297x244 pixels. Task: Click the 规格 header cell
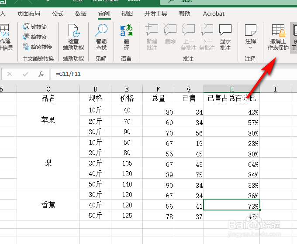tap(96, 98)
